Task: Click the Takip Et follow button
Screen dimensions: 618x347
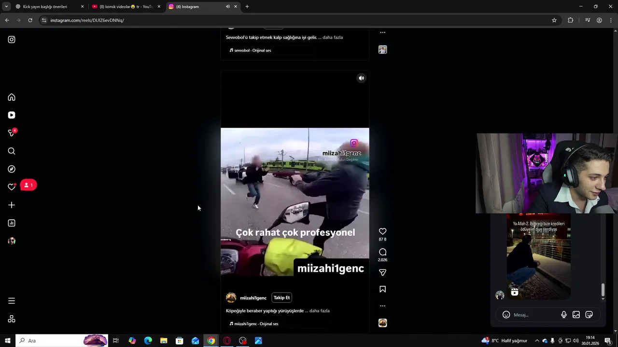Action: pos(281,298)
